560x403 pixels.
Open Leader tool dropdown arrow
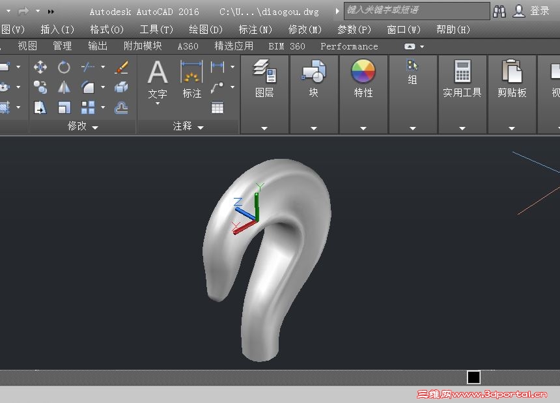(232, 87)
